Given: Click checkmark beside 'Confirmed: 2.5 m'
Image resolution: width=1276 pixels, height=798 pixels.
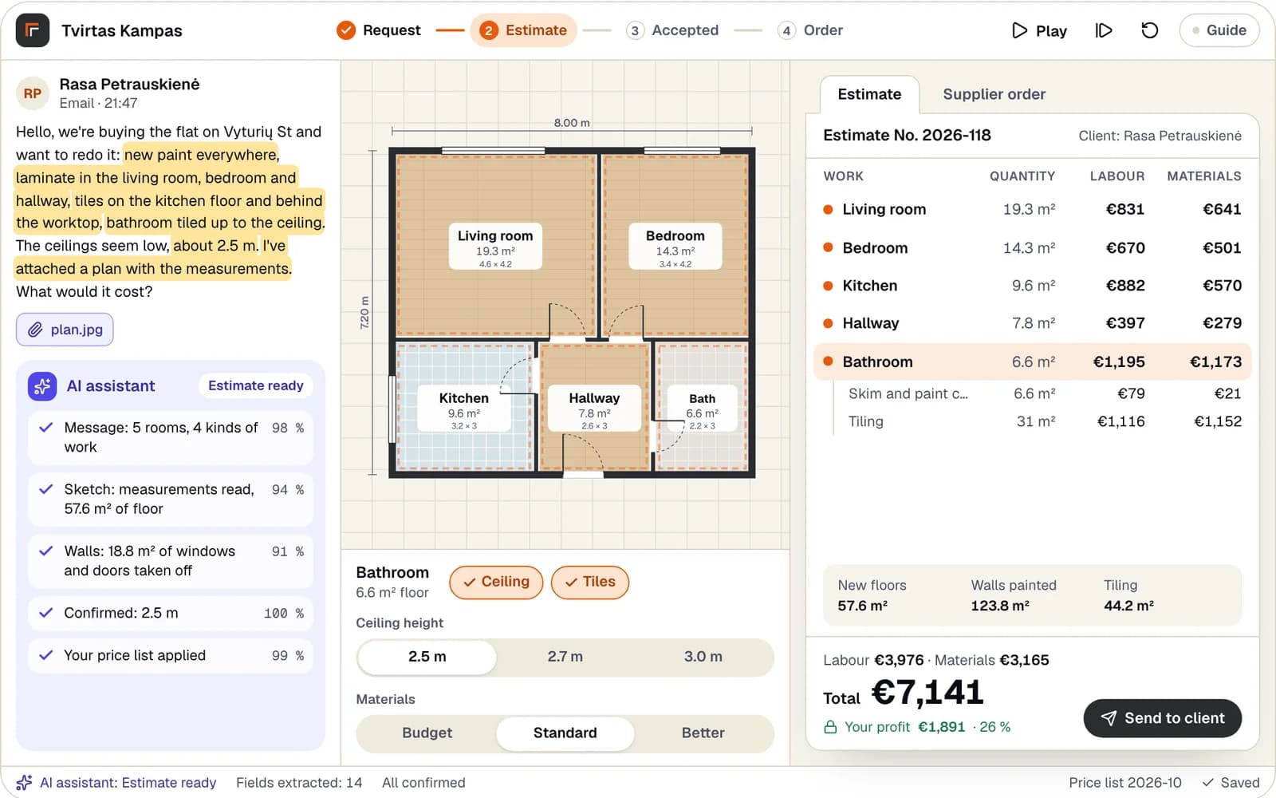Looking at the screenshot, I should click(x=46, y=613).
